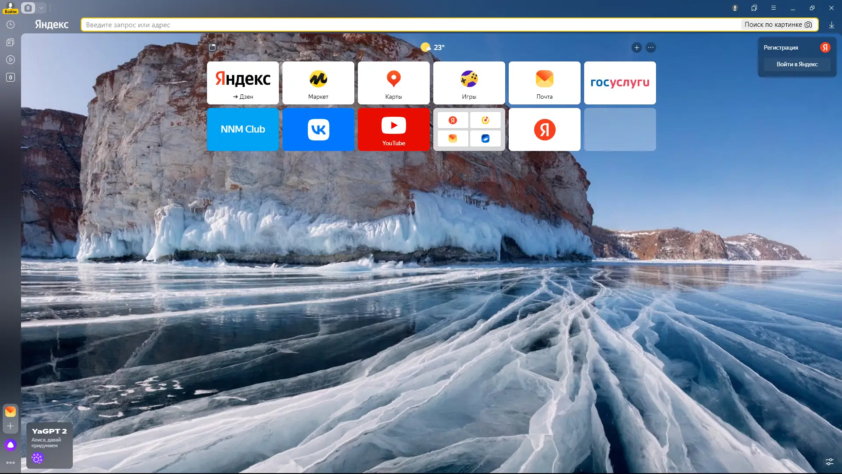Viewport: 842px width, 474px height.
Task: Open the YouTube tile
Action: click(393, 129)
